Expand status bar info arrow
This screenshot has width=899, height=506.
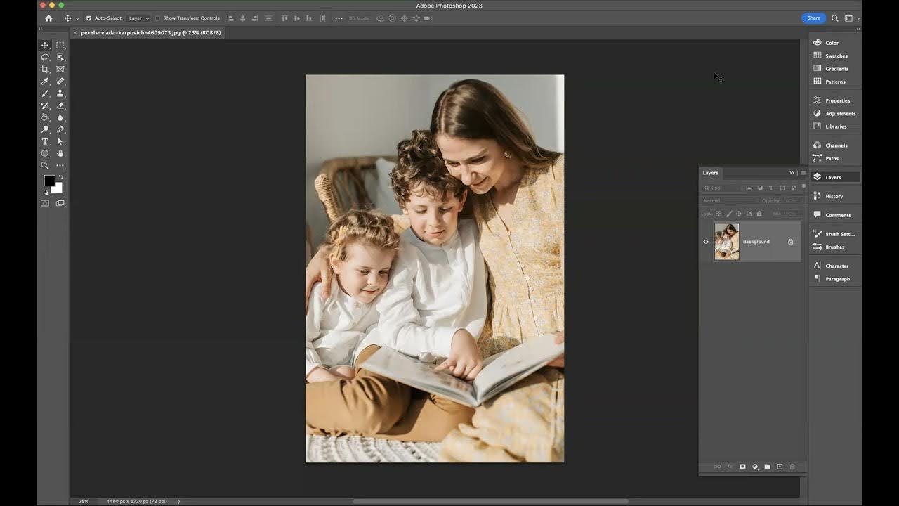tap(178, 501)
